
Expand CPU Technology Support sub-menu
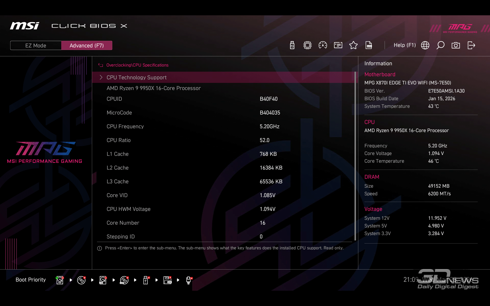pos(137,77)
